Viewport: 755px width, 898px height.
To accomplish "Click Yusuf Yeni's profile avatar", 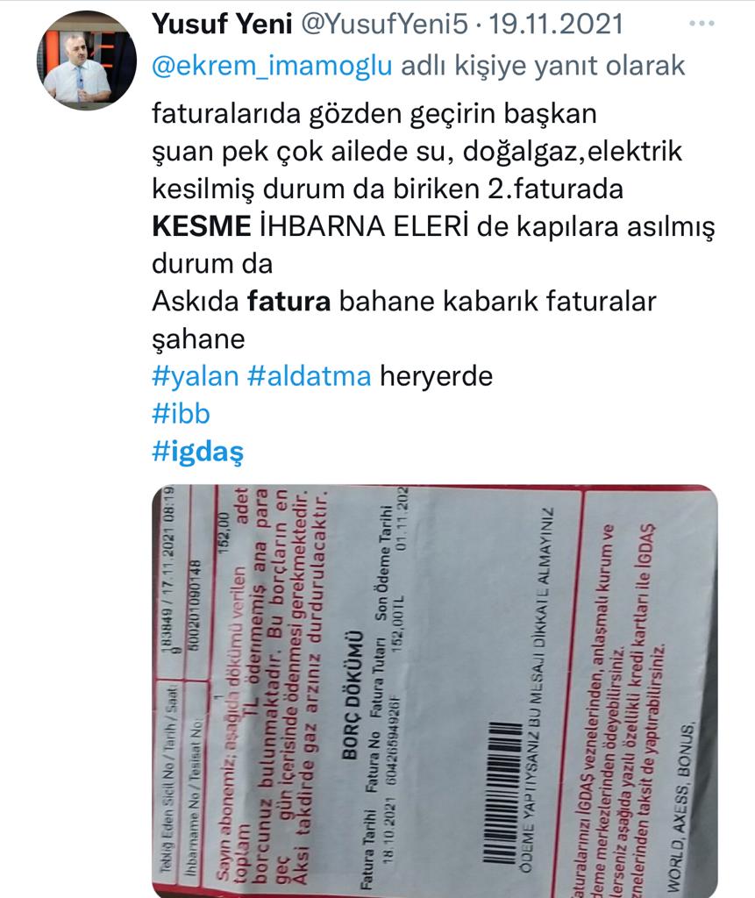I will 87,61.
